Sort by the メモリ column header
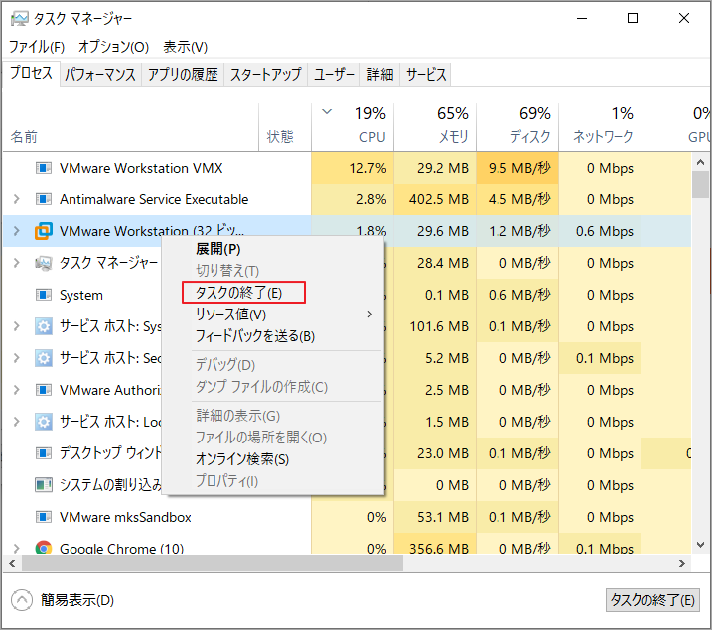 [x=435, y=127]
